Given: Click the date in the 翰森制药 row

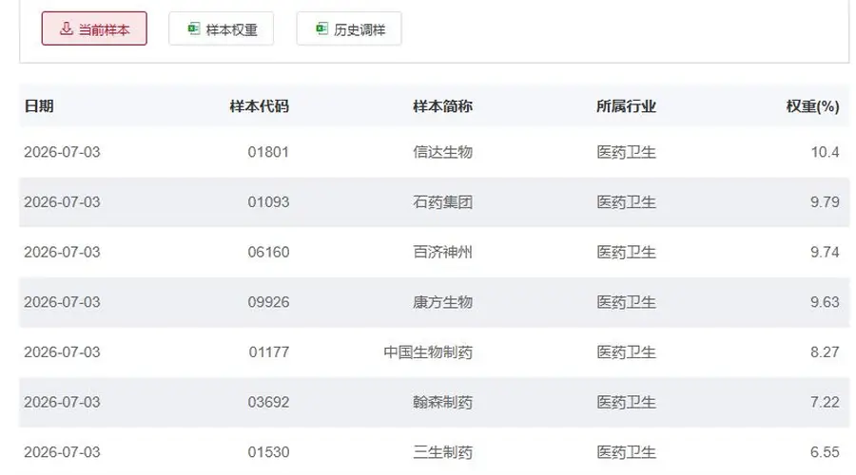Looking at the screenshot, I should tap(62, 402).
